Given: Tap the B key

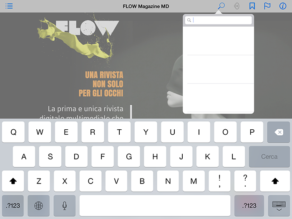Looking at the screenshot, I should 142,181.
